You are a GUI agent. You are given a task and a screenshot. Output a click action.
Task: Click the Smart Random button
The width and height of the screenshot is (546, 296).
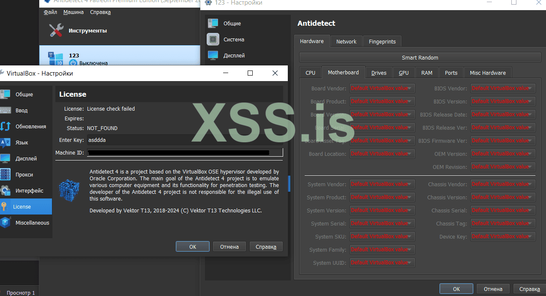point(420,57)
